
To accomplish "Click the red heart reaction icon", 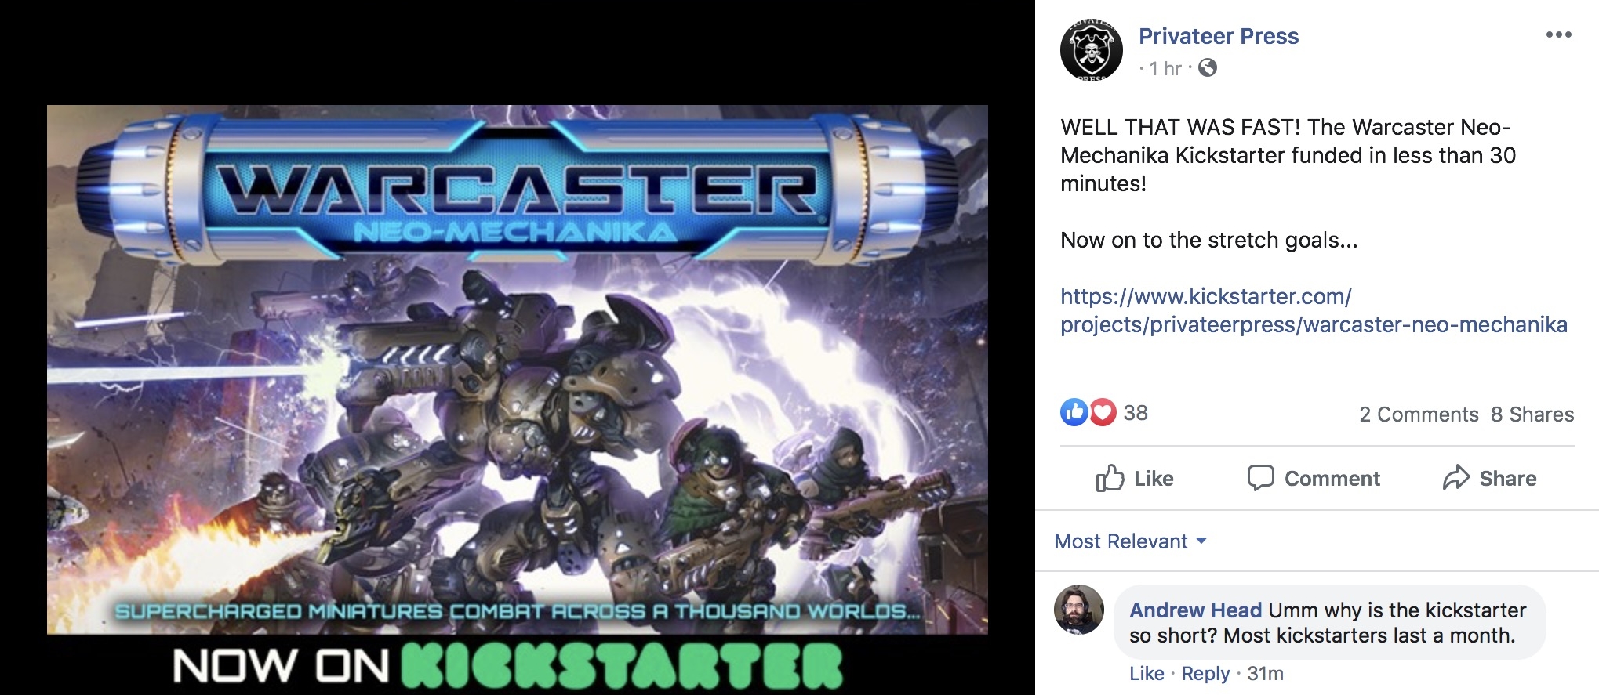I will pos(1102,412).
